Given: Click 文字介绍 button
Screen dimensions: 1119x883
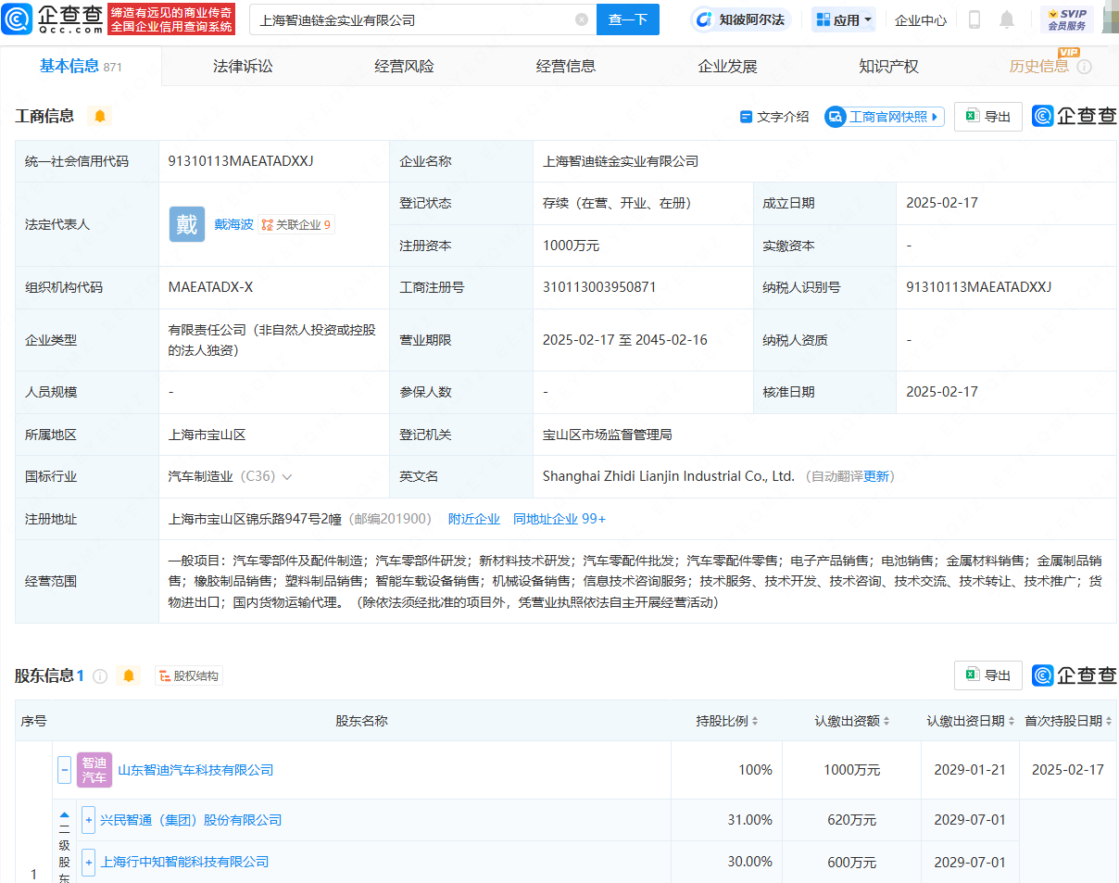Looking at the screenshot, I should coord(774,117).
